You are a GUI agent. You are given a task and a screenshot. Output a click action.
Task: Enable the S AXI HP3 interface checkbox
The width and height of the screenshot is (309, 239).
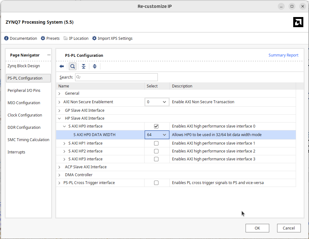(x=156, y=159)
